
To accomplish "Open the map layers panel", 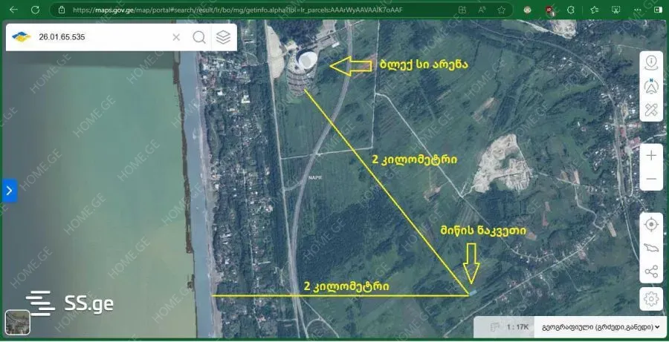I will point(223,37).
